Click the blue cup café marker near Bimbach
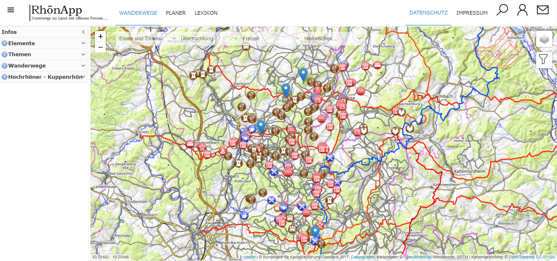Viewport: 557px width, 261px height. point(244,216)
